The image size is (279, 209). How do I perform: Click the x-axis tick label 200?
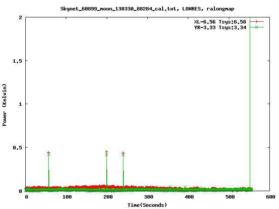click(108, 197)
